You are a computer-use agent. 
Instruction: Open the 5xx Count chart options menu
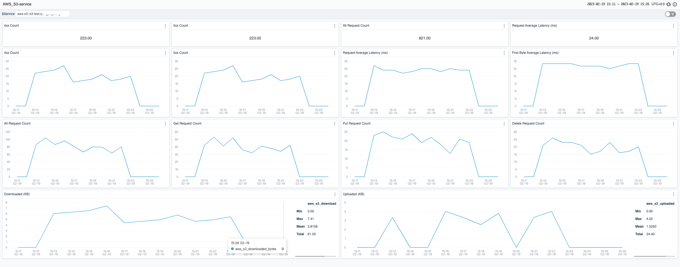point(334,53)
